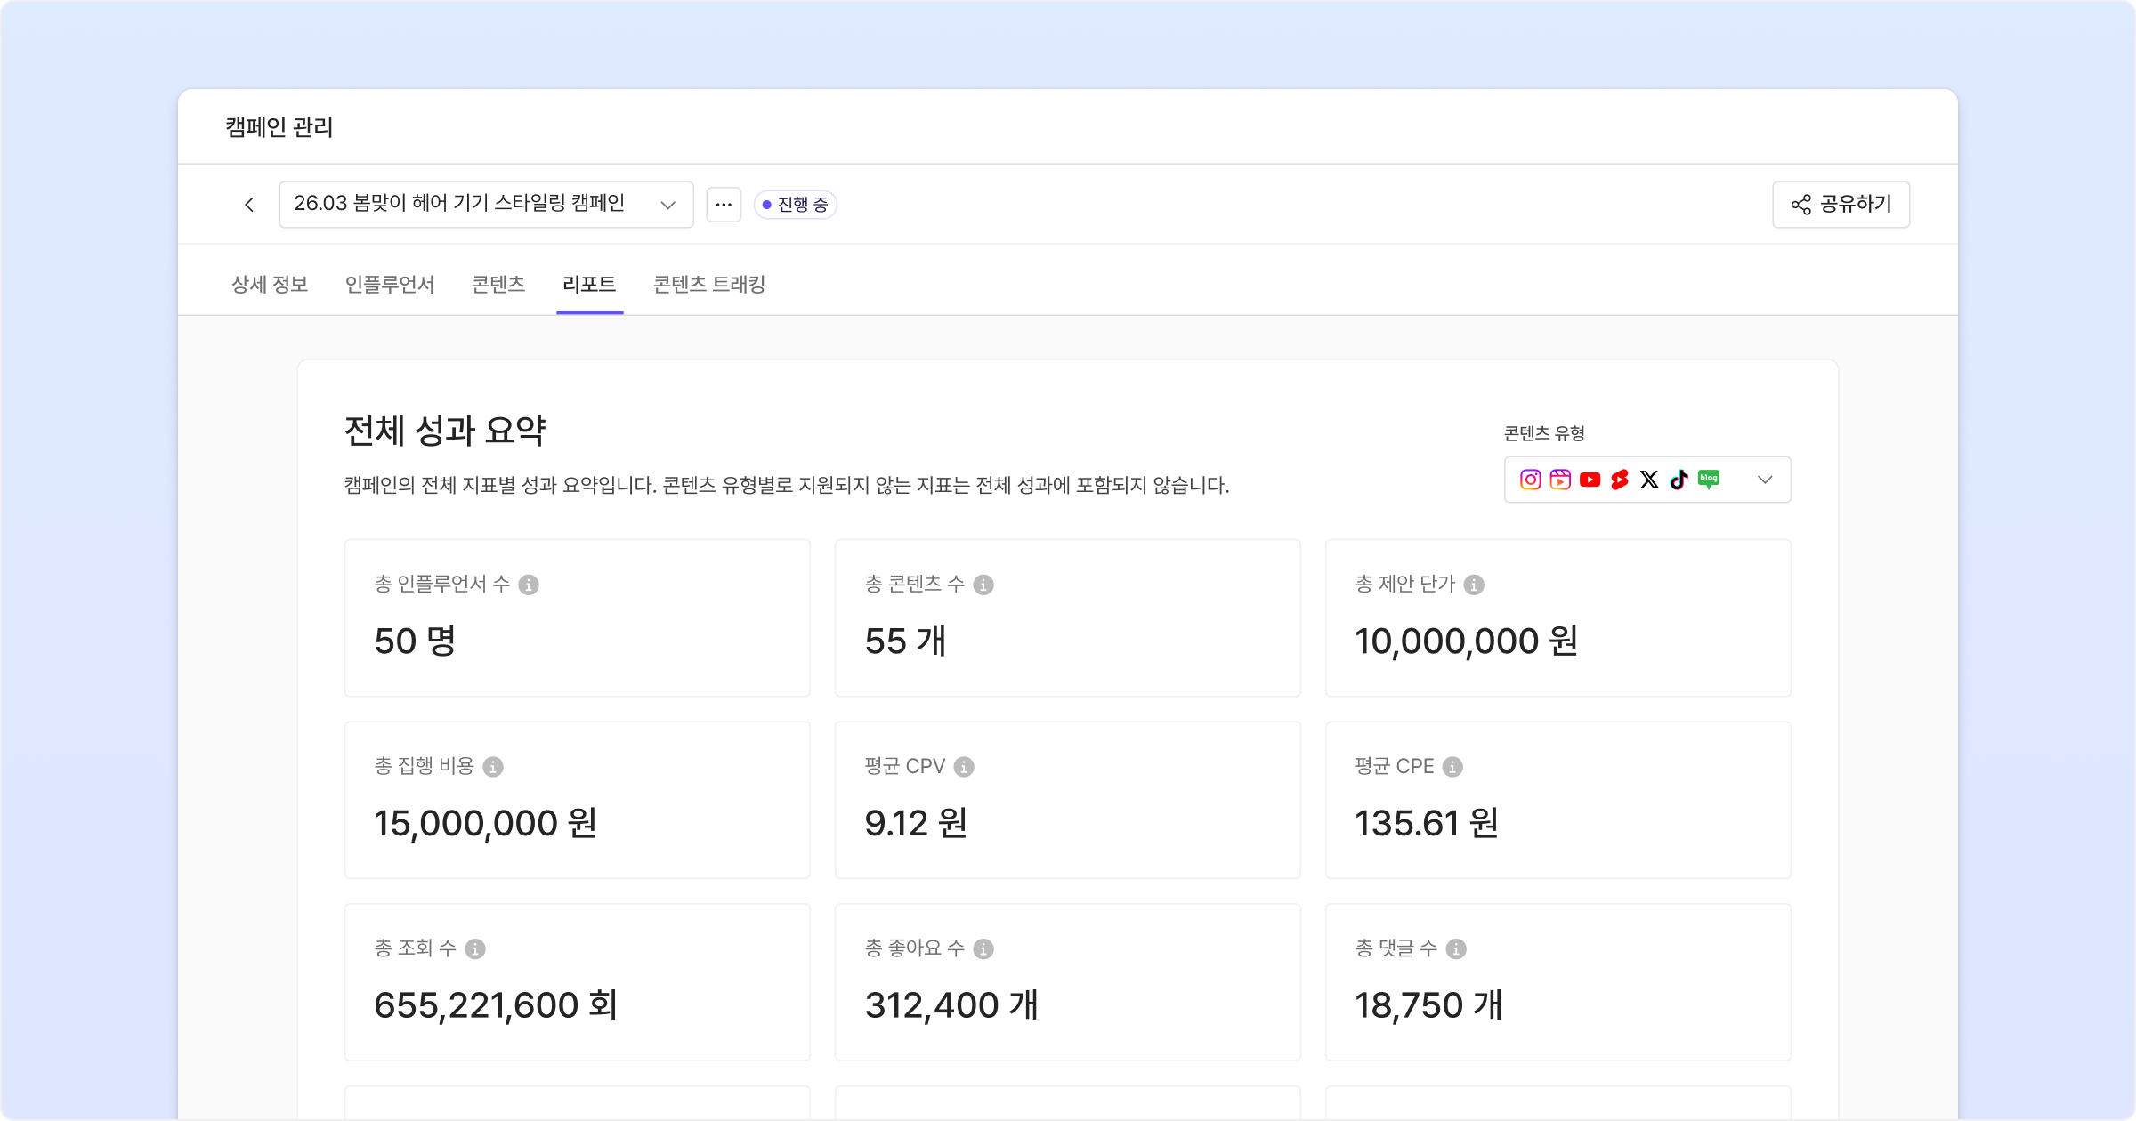
Task: Click the 55 개 content count value
Action: (906, 641)
